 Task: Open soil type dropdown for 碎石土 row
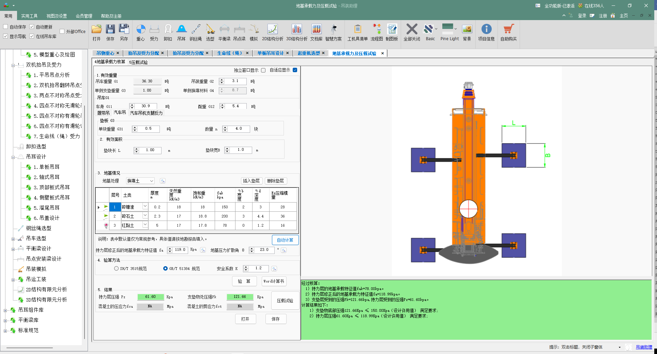coord(145,215)
